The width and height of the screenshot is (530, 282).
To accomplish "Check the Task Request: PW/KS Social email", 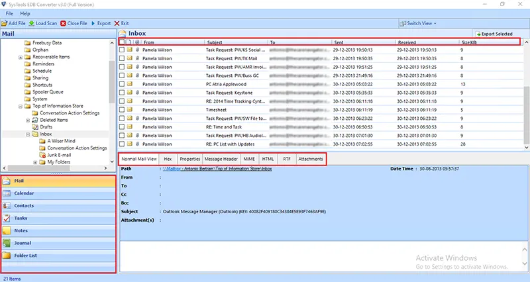I will click(x=122, y=50).
